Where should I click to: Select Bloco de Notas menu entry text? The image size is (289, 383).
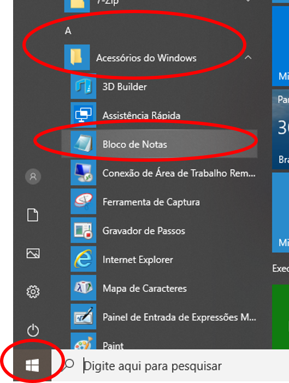coord(134,144)
